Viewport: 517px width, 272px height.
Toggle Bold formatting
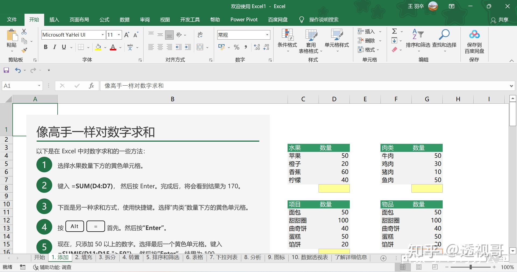click(46, 47)
